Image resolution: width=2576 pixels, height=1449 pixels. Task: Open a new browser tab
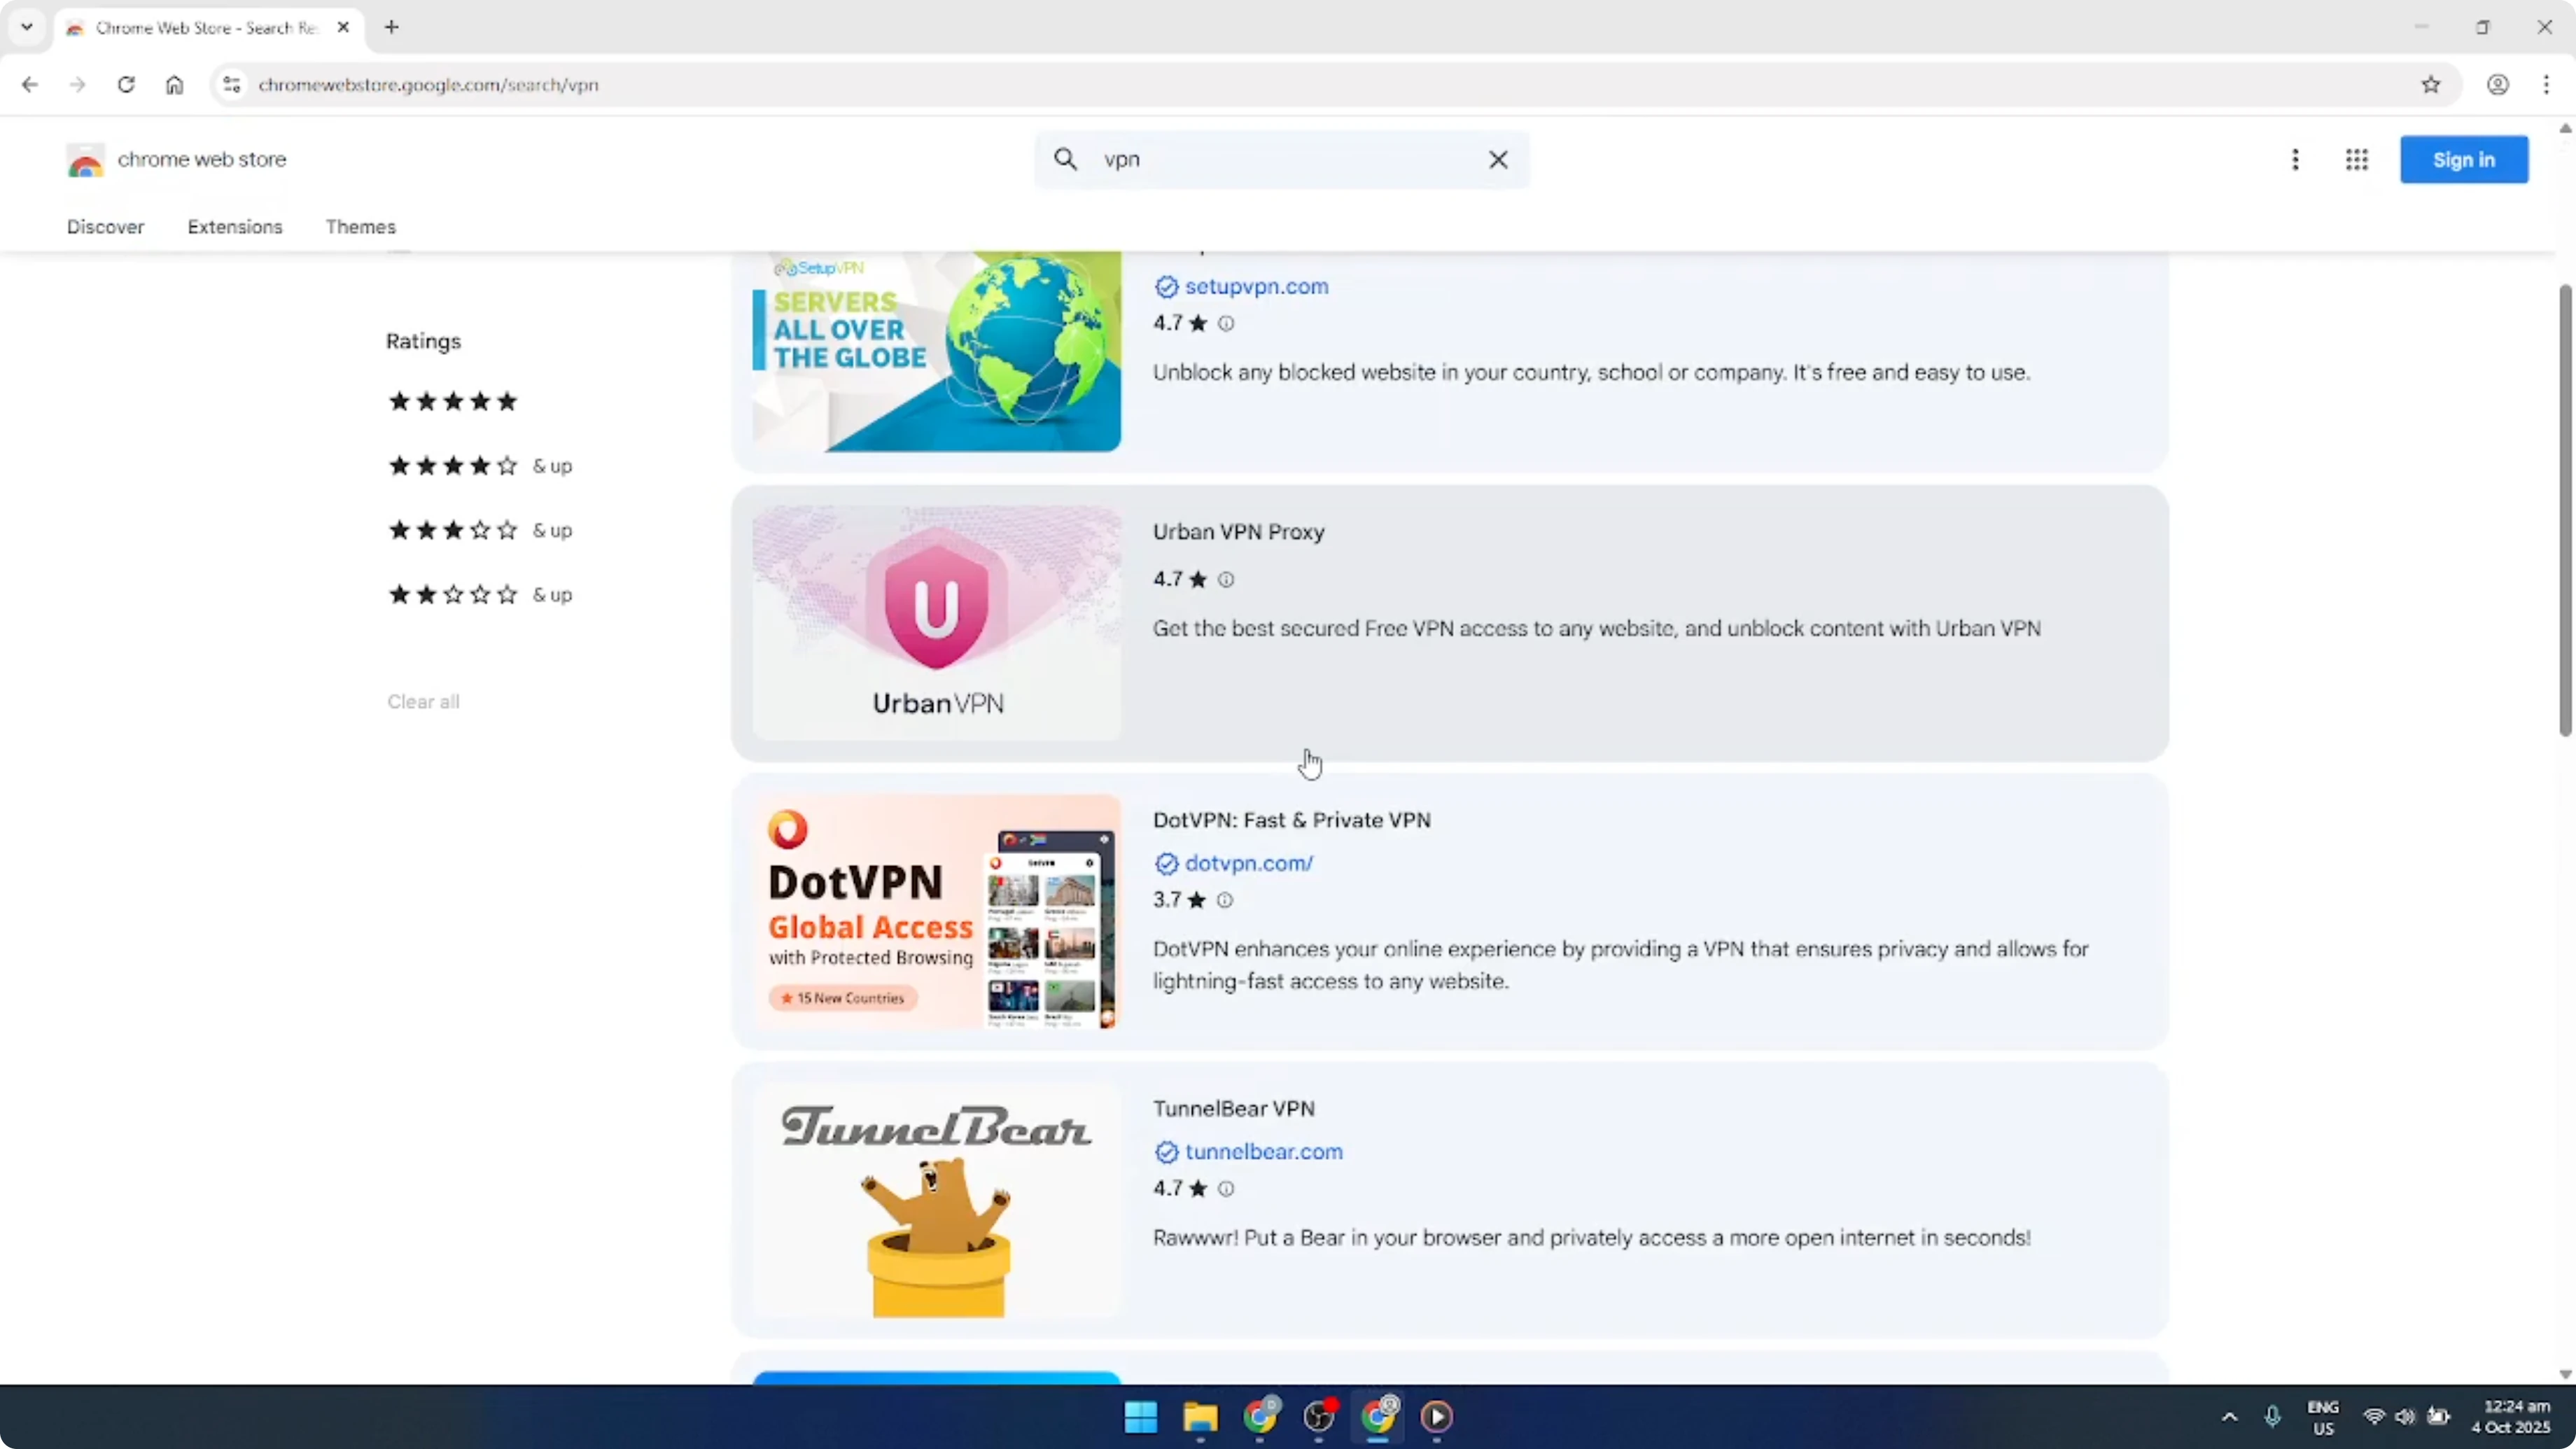(392, 27)
